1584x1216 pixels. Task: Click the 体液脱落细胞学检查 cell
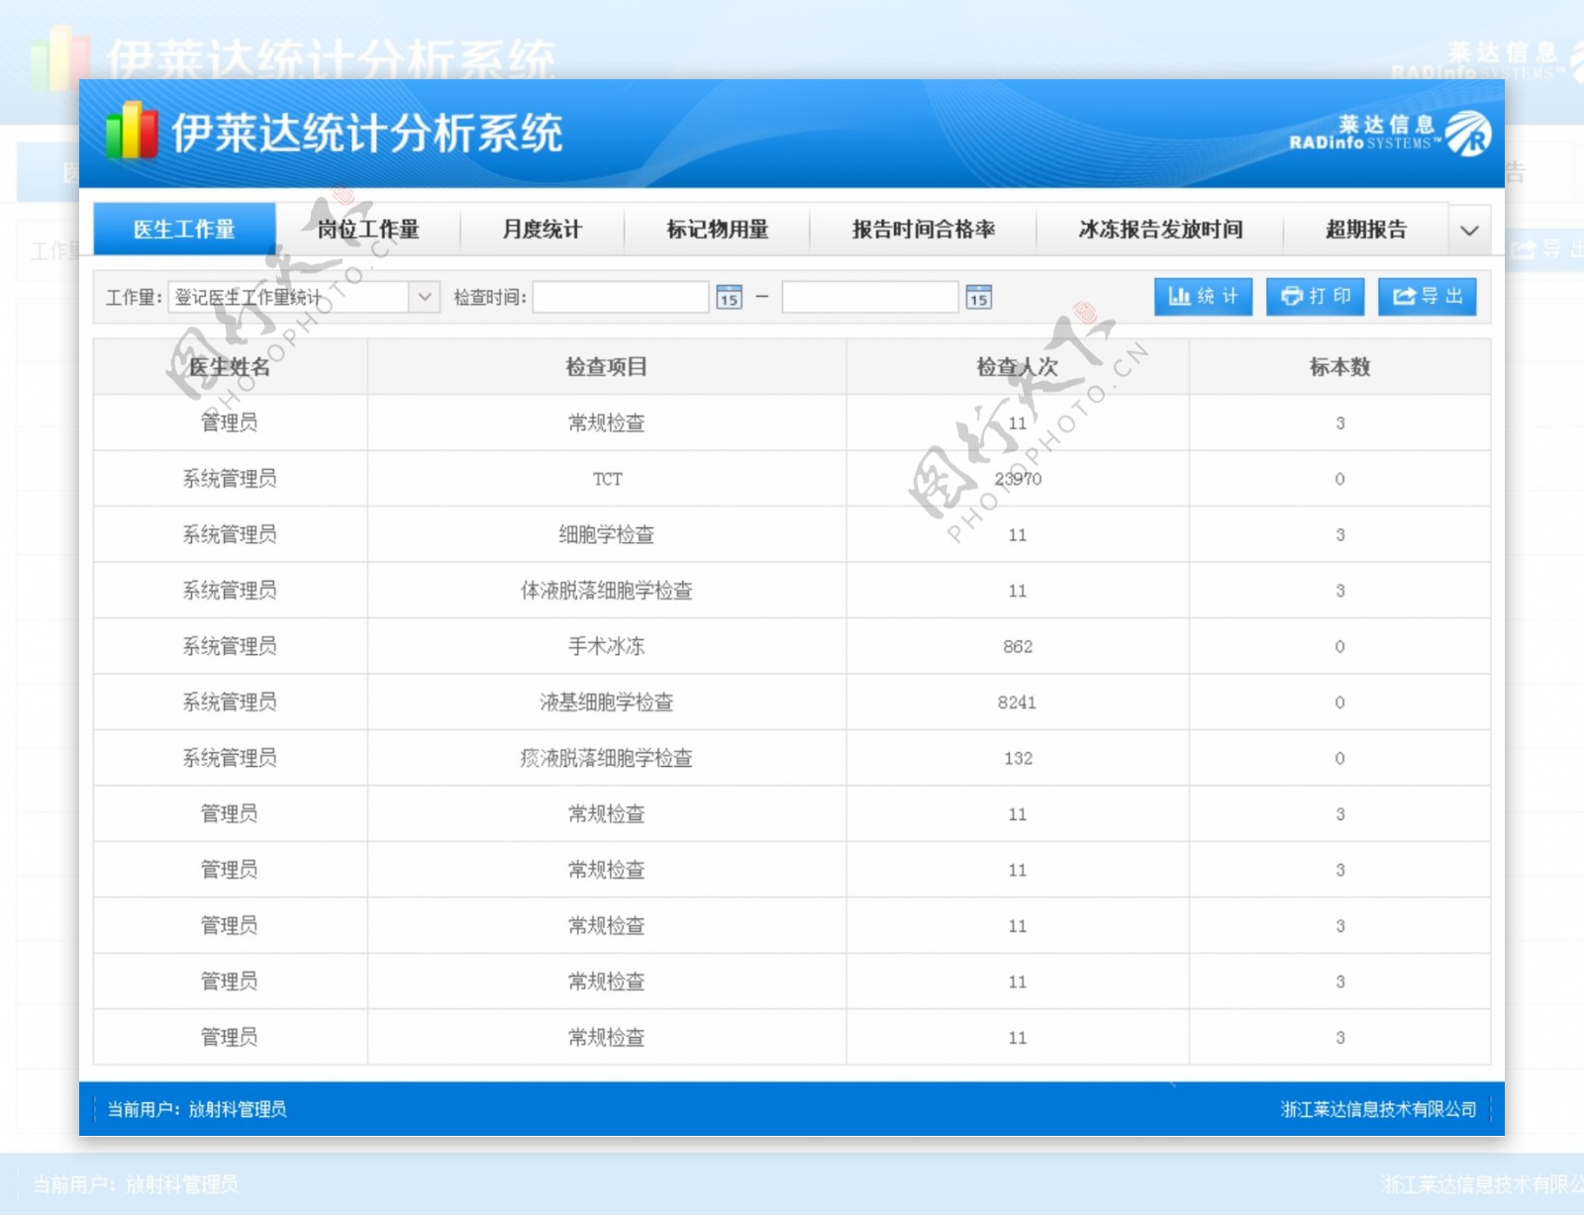coord(607,591)
